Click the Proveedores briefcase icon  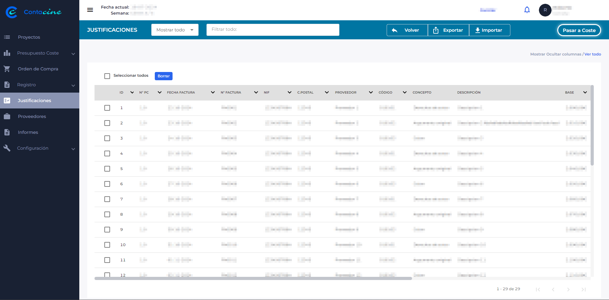(x=7, y=116)
